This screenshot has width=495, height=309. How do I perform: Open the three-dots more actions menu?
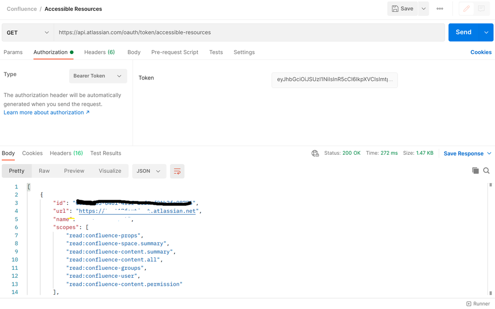click(x=440, y=9)
